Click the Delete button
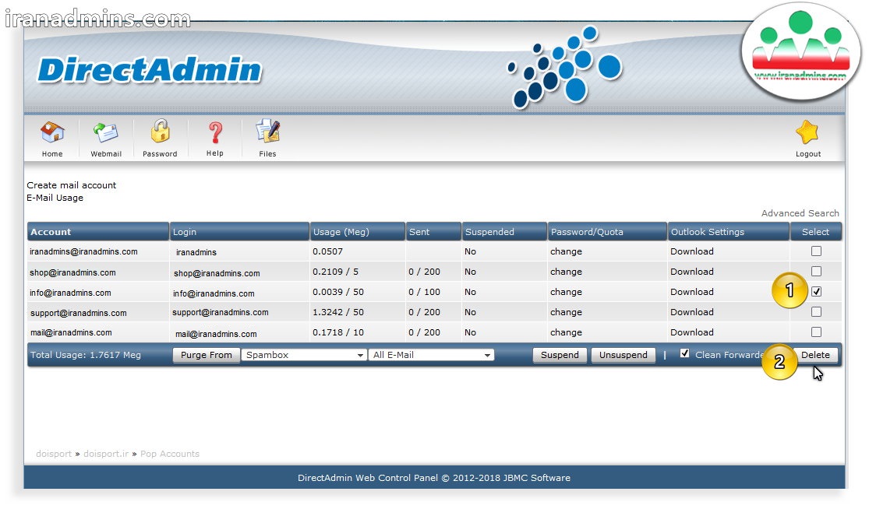 point(815,355)
